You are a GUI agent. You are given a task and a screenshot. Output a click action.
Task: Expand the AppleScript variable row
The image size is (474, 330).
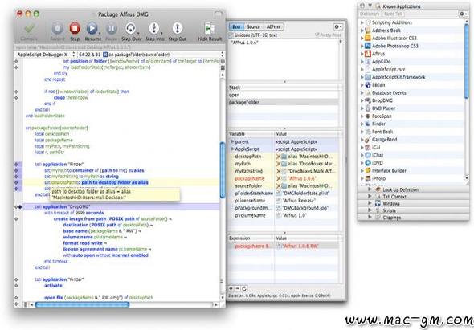(232, 149)
